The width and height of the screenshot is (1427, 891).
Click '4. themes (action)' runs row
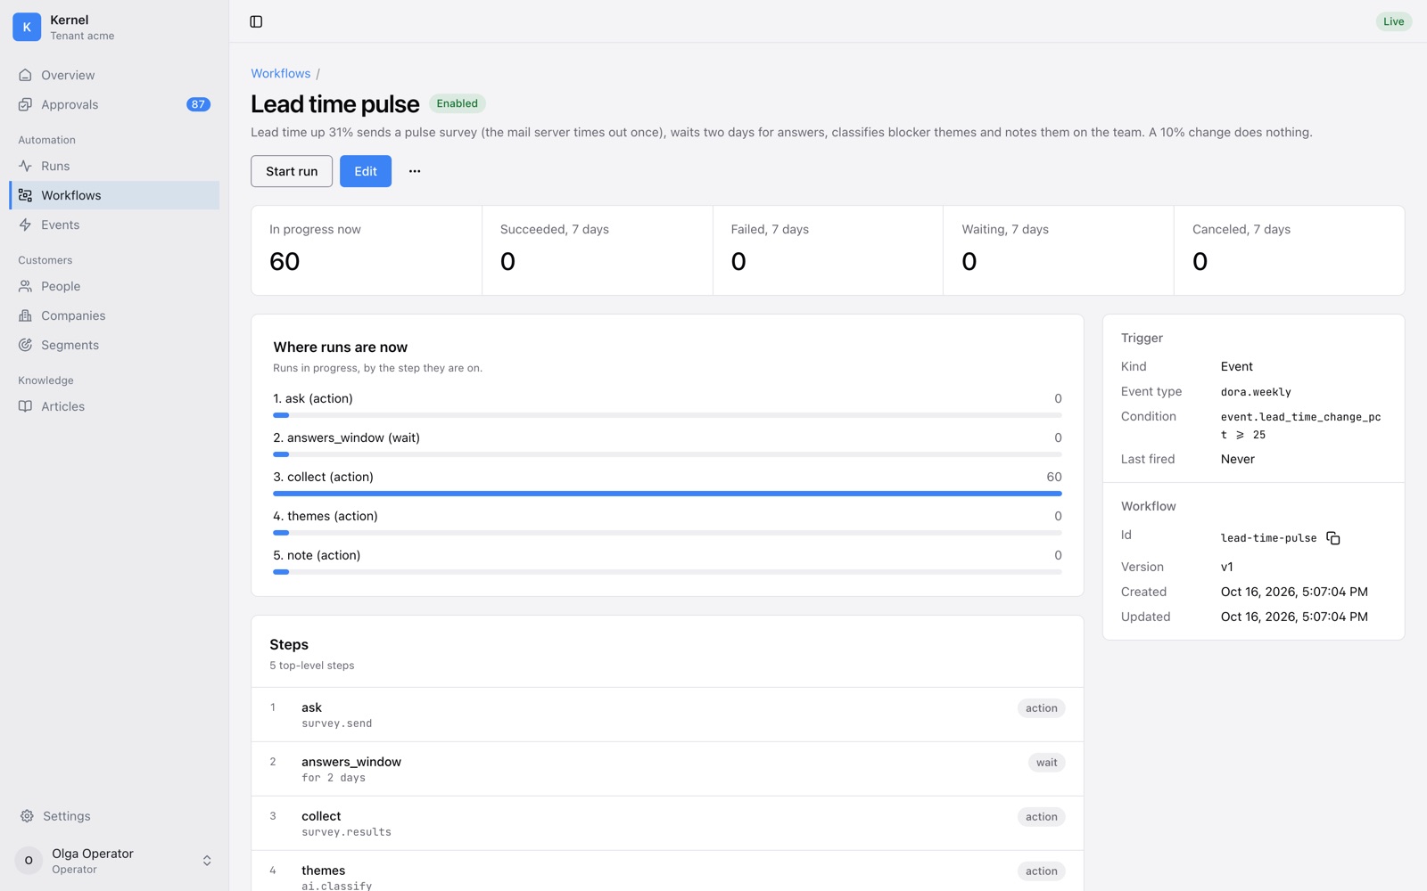point(667,523)
